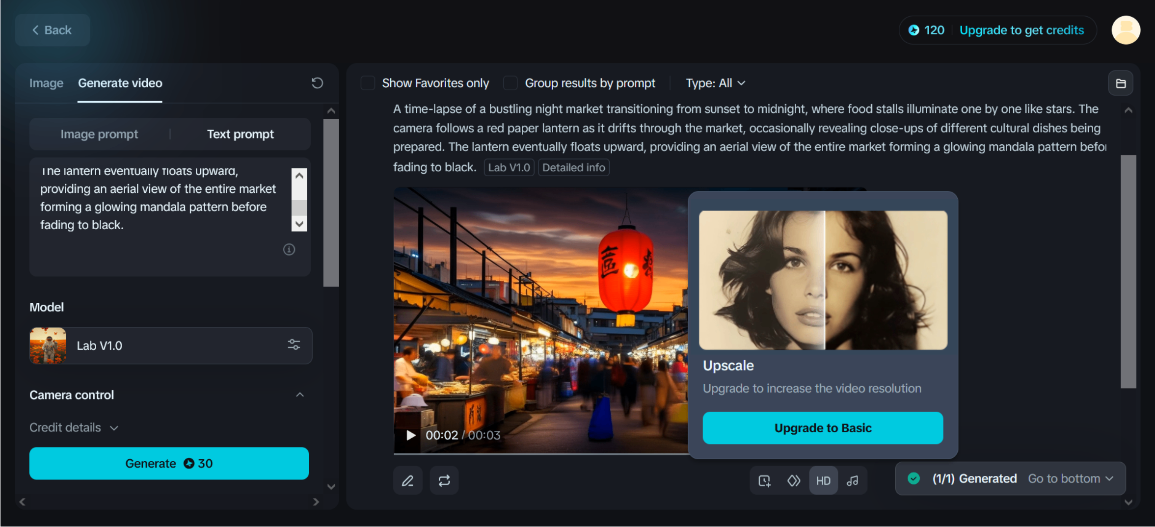Expand Credit details
The width and height of the screenshot is (1155, 527).
pyautogui.click(x=74, y=428)
